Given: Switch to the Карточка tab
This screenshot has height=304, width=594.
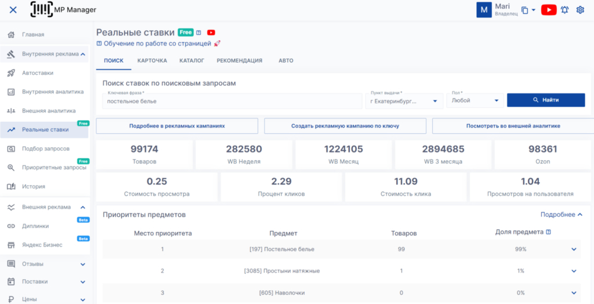Looking at the screenshot, I should [x=152, y=60].
